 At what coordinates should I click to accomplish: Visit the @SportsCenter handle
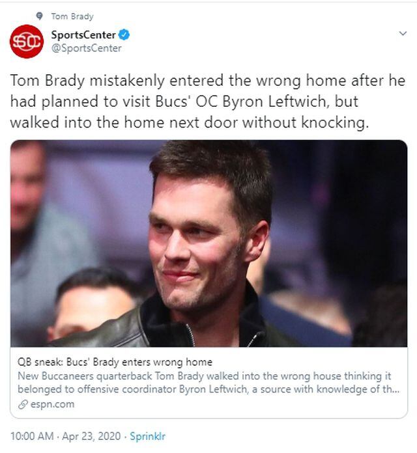[86, 48]
